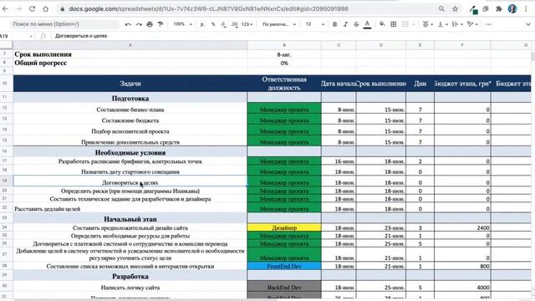Click the browser URL address text

[x=208, y=9]
